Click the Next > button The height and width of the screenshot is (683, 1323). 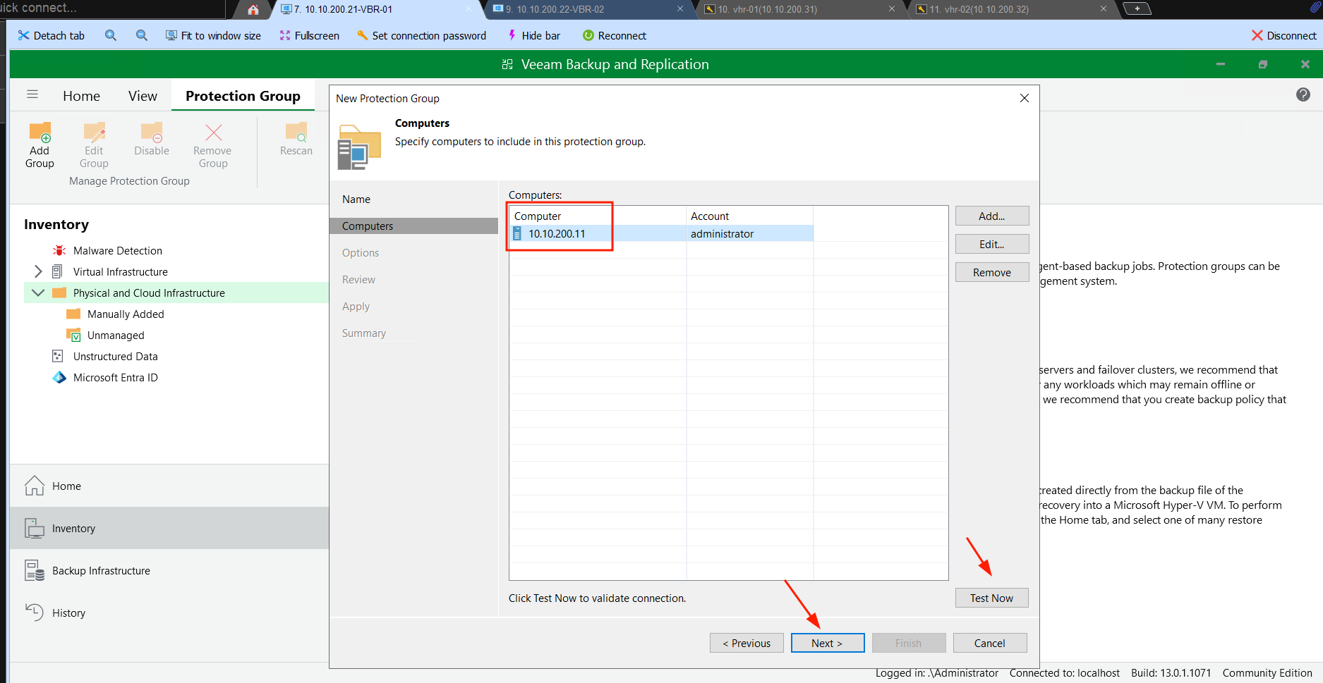click(x=827, y=643)
